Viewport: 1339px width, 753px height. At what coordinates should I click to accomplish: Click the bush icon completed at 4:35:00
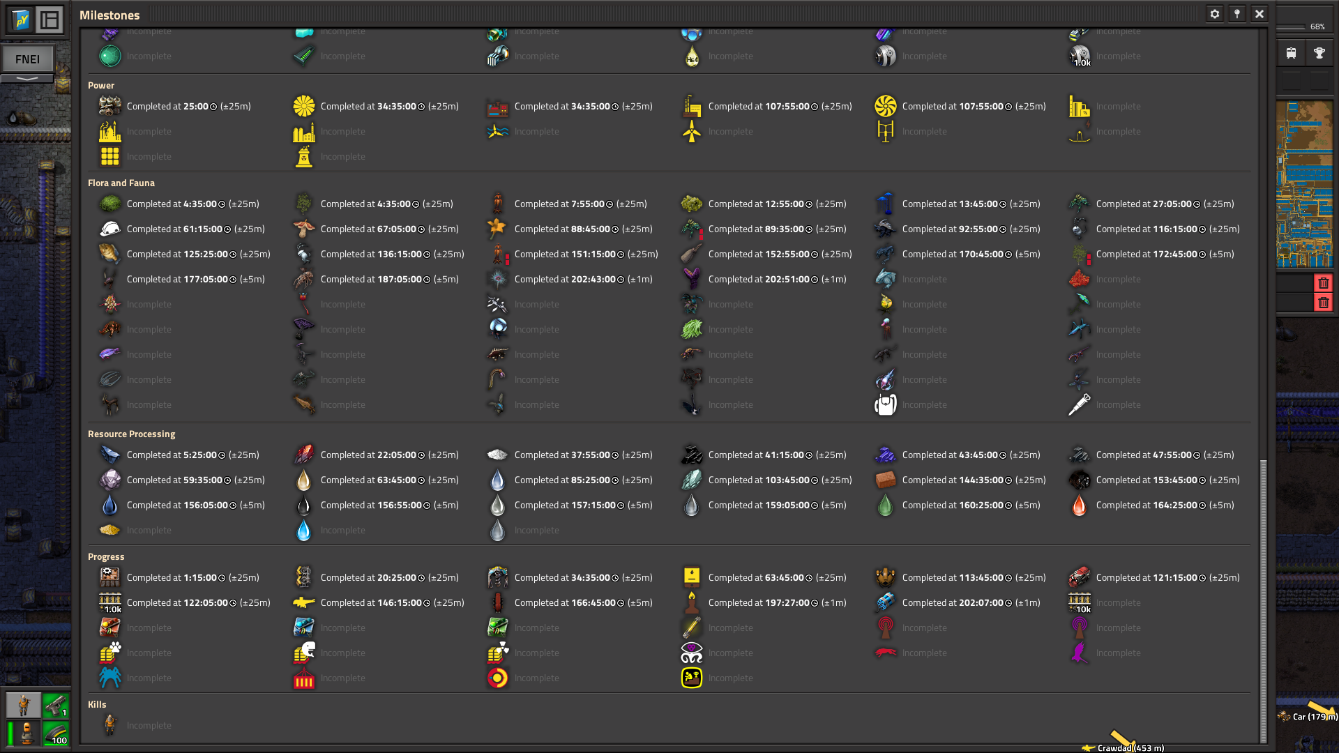click(109, 204)
